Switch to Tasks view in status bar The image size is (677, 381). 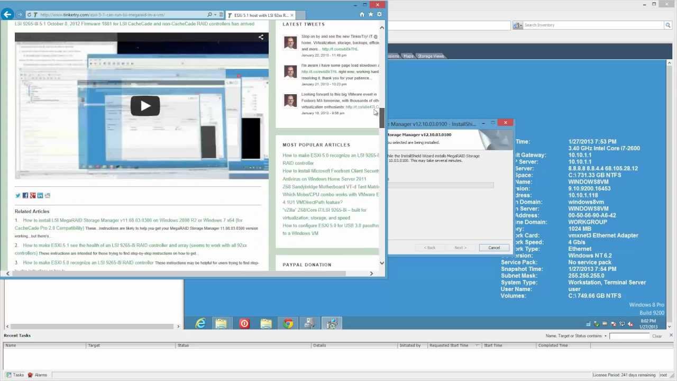14,375
